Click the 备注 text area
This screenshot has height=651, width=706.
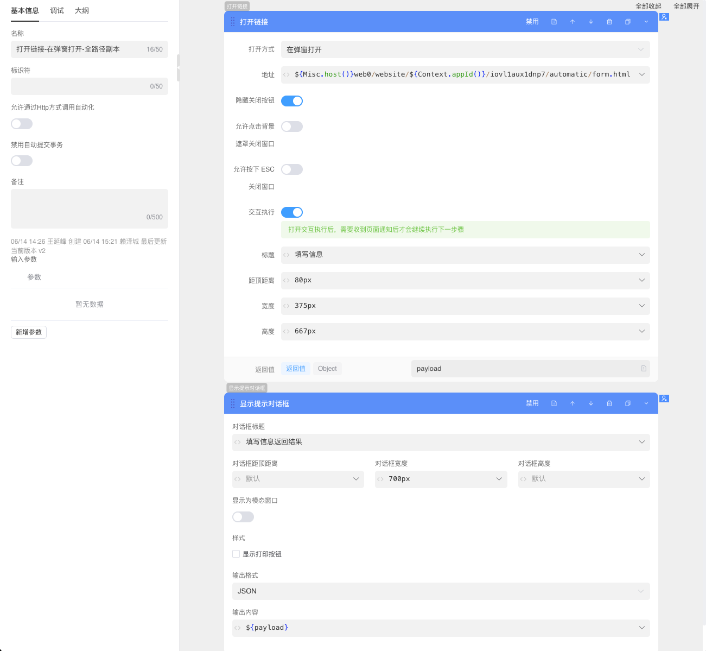tap(90, 208)
